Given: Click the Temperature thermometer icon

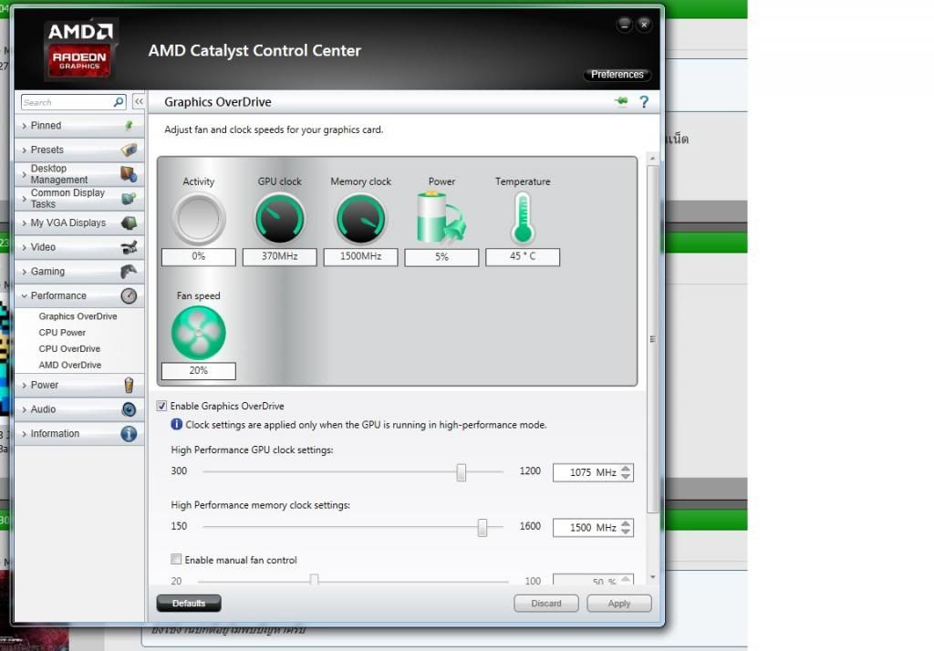Looking at the screenshot, I should click(x=523, y=218).
